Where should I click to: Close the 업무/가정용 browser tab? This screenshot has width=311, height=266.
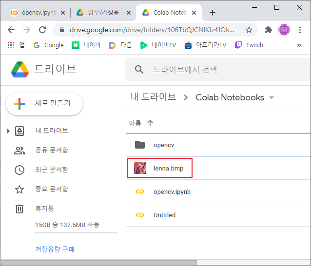(129, 13)
